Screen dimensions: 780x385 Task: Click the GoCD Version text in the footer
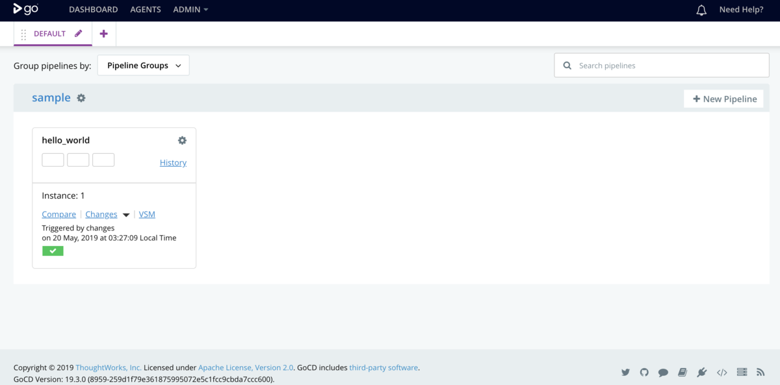[144, 379]
